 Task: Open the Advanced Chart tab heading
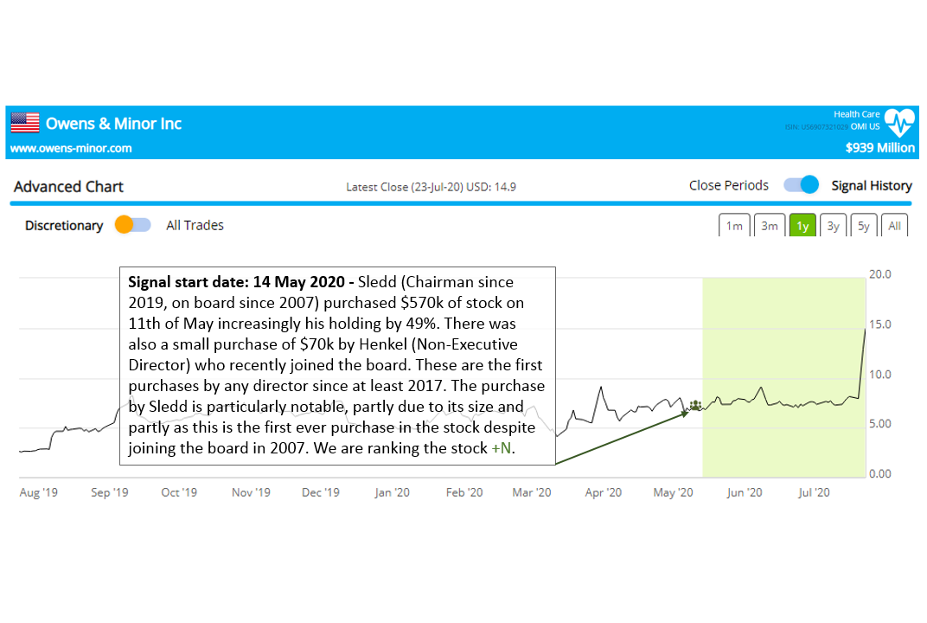pyautogui.click(x=68, y=186)
